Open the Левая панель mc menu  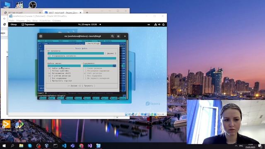click(x=46, y=41)
